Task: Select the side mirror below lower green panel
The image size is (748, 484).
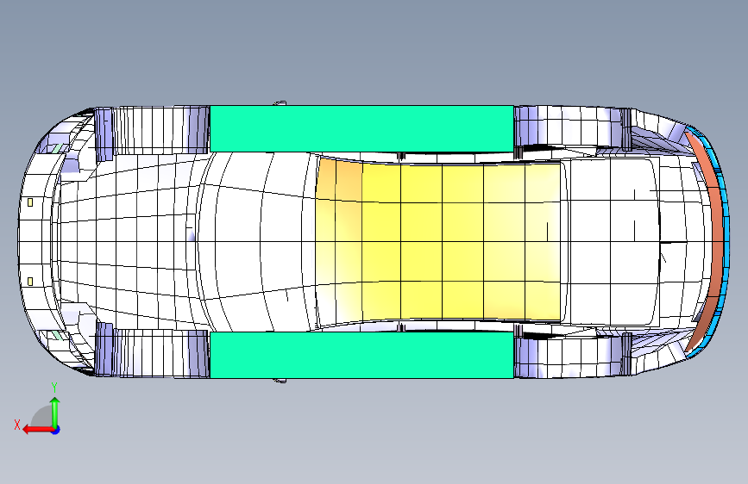Action: point(280,381)
